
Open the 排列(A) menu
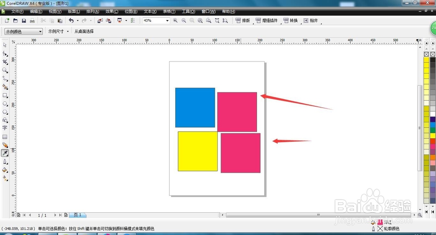[x=92, y=11]
